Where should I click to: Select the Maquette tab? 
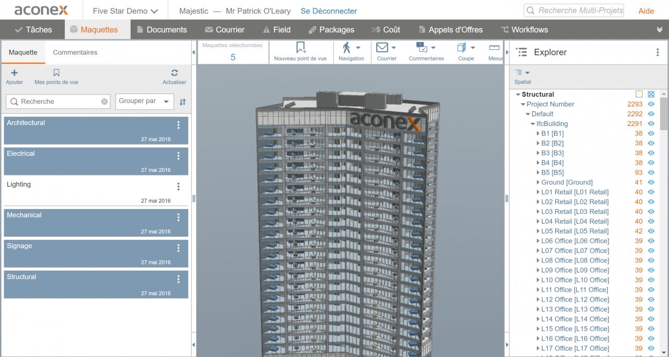23,52
